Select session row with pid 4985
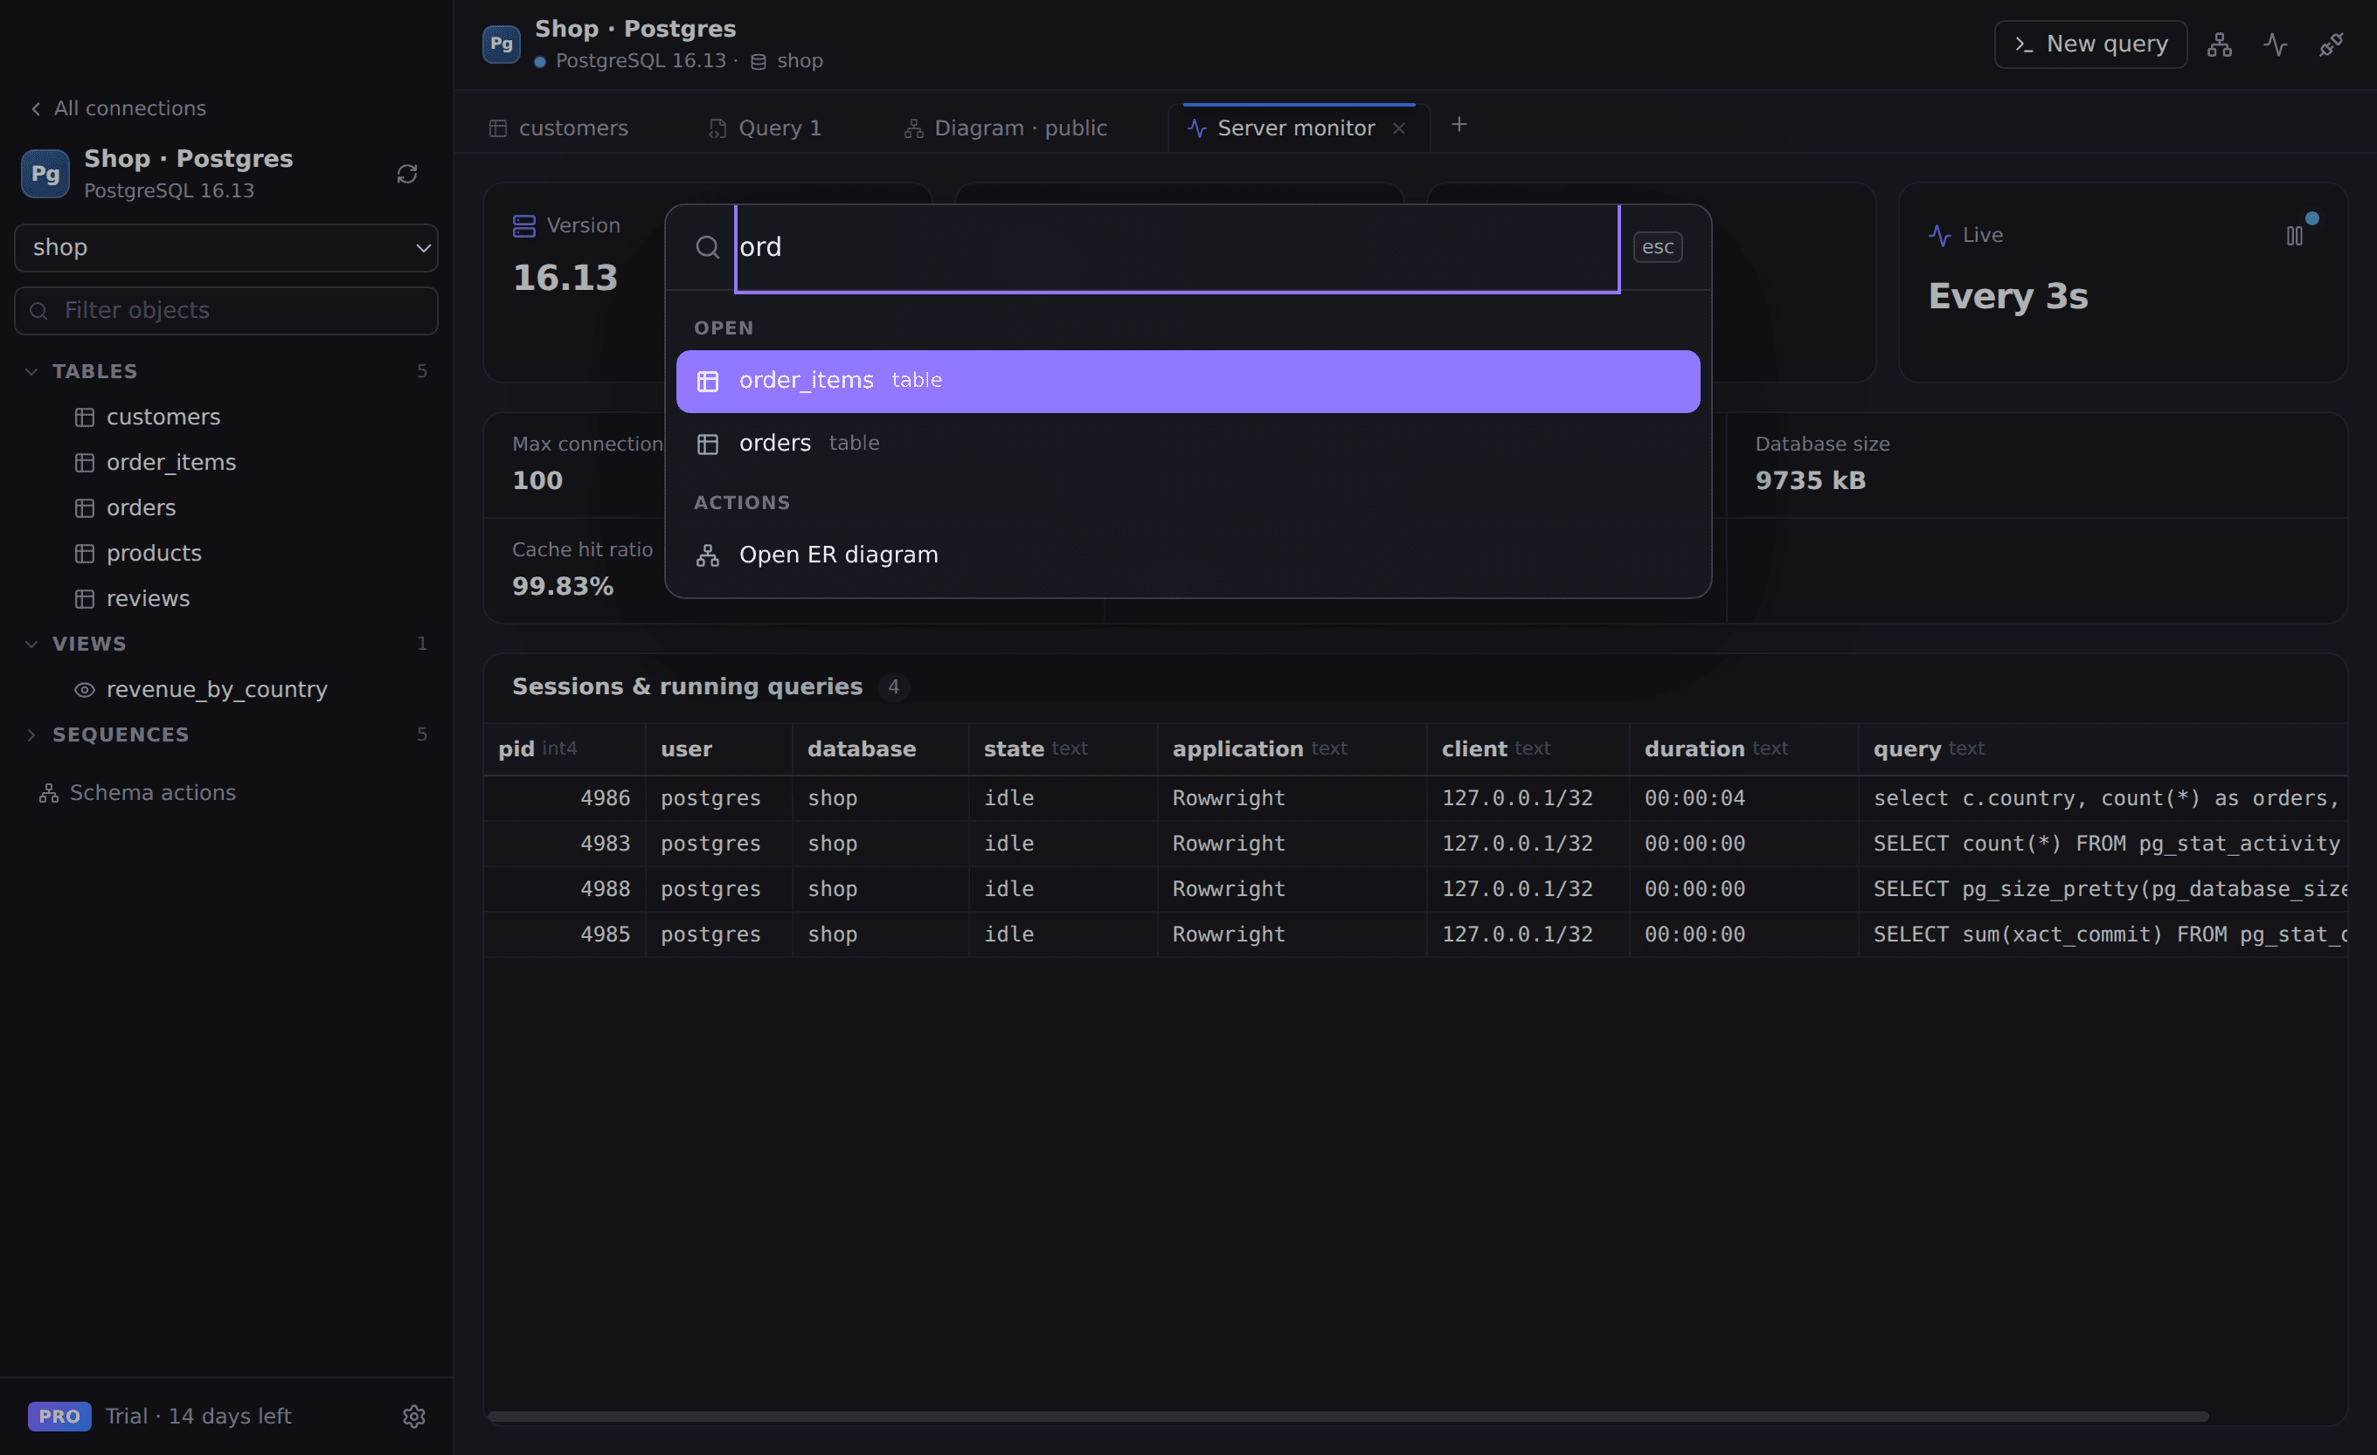Image resolution: width=2377 pixels, height=1455 pixels. coord(1415,934)
